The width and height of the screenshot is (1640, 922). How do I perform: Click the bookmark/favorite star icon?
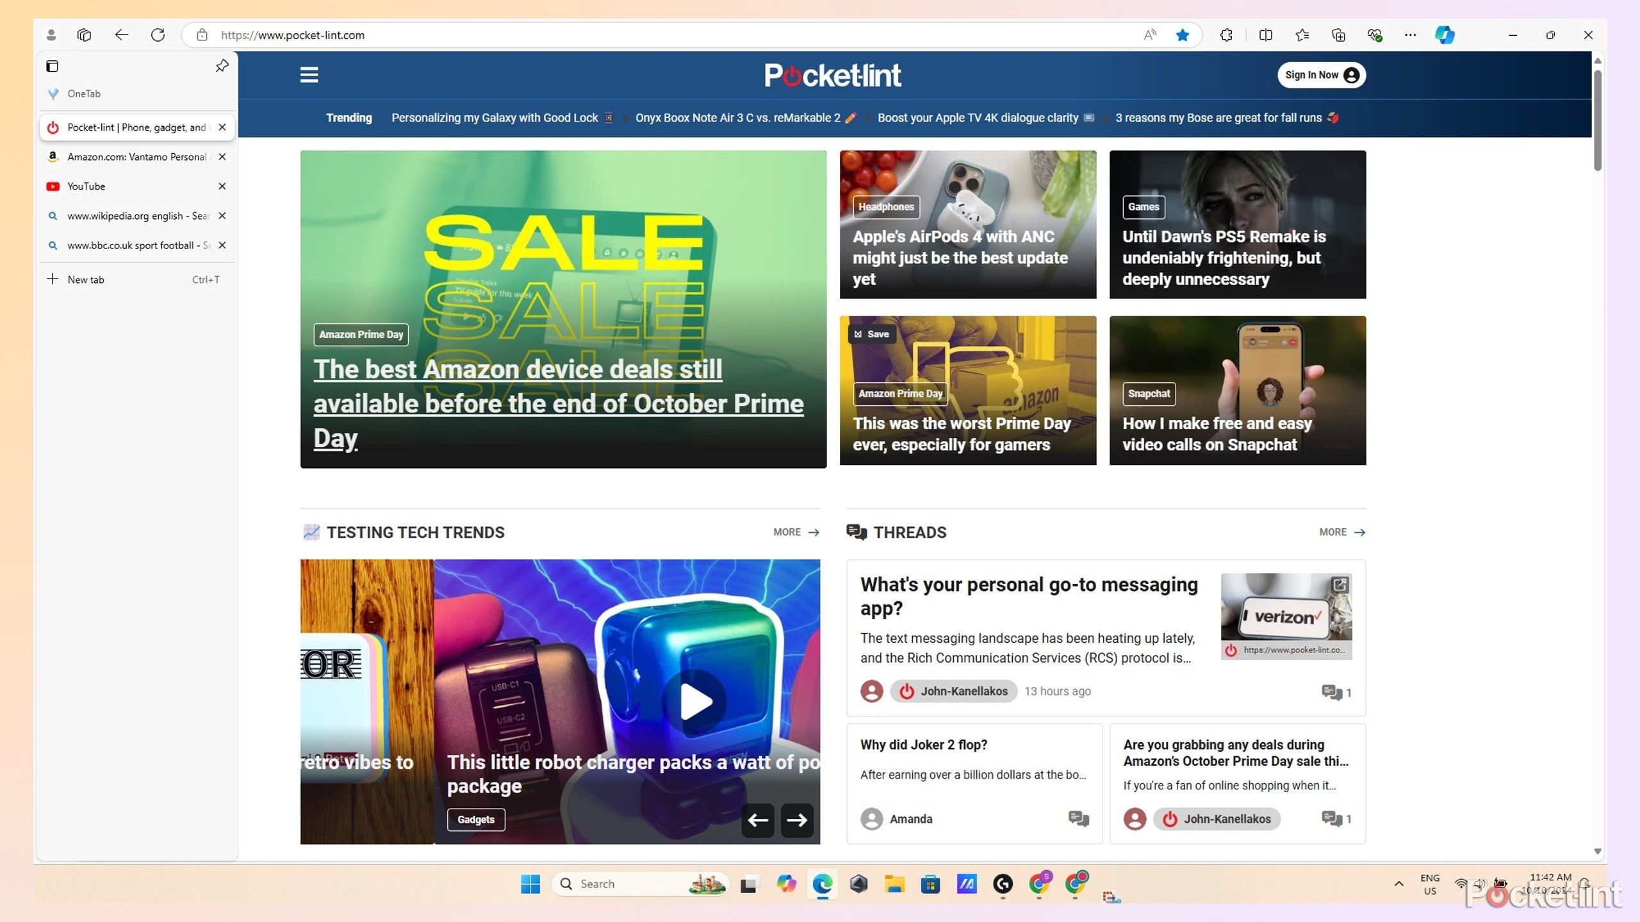tap(1184, 35)
